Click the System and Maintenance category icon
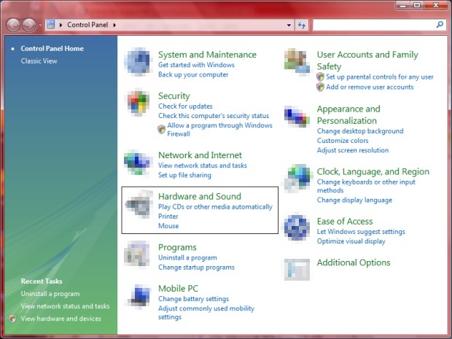The height and width of the screenshot is (339, 452). [139, 63]
